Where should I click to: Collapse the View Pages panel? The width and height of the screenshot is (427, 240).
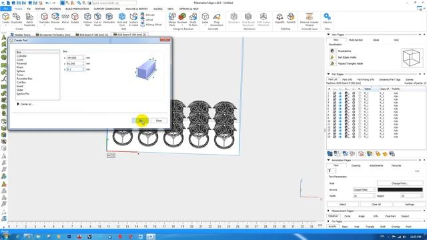tap(328, 35)
